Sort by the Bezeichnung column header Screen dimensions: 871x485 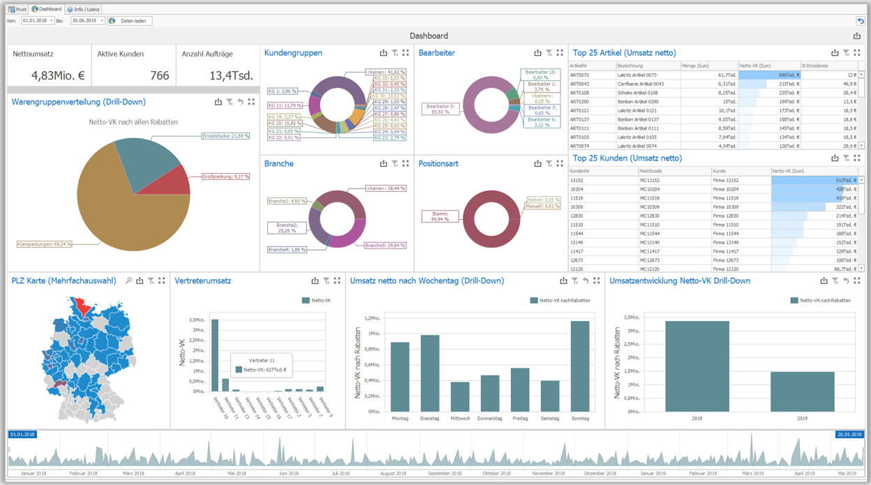(648, 66)
